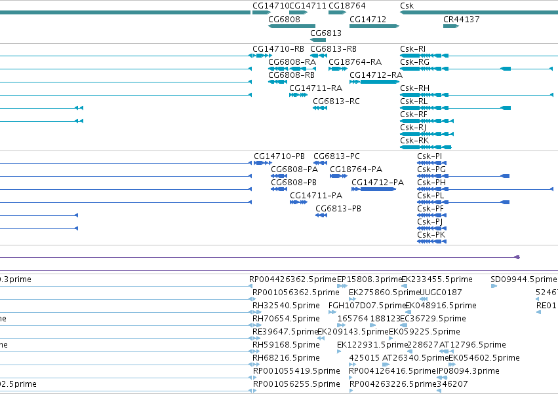558x394 pixels.
Task: Select transcript Csk-RL
Action: 414,101
